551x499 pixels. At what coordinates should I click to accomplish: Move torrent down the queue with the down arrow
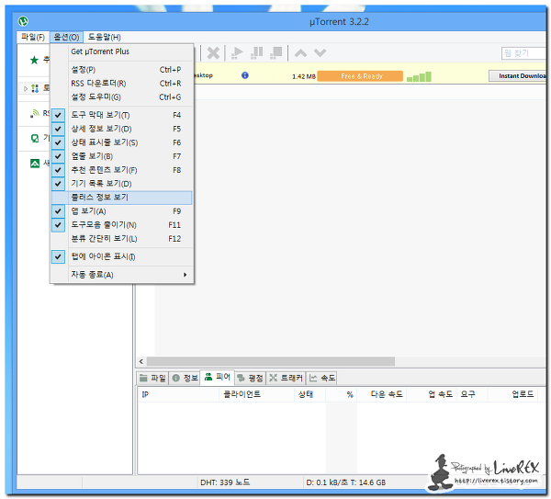[x=320, y=53]
